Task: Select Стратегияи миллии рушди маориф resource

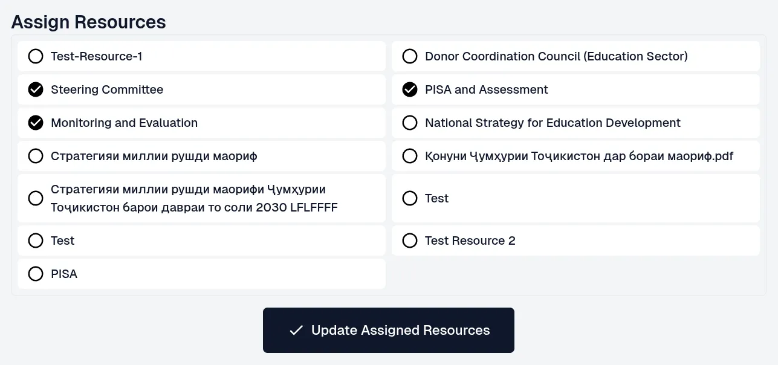Action: click(x=36, y=156)
